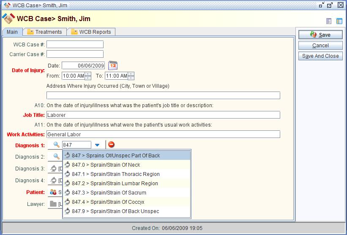Click the Lawyer folder icon

(x=53, y=204)
